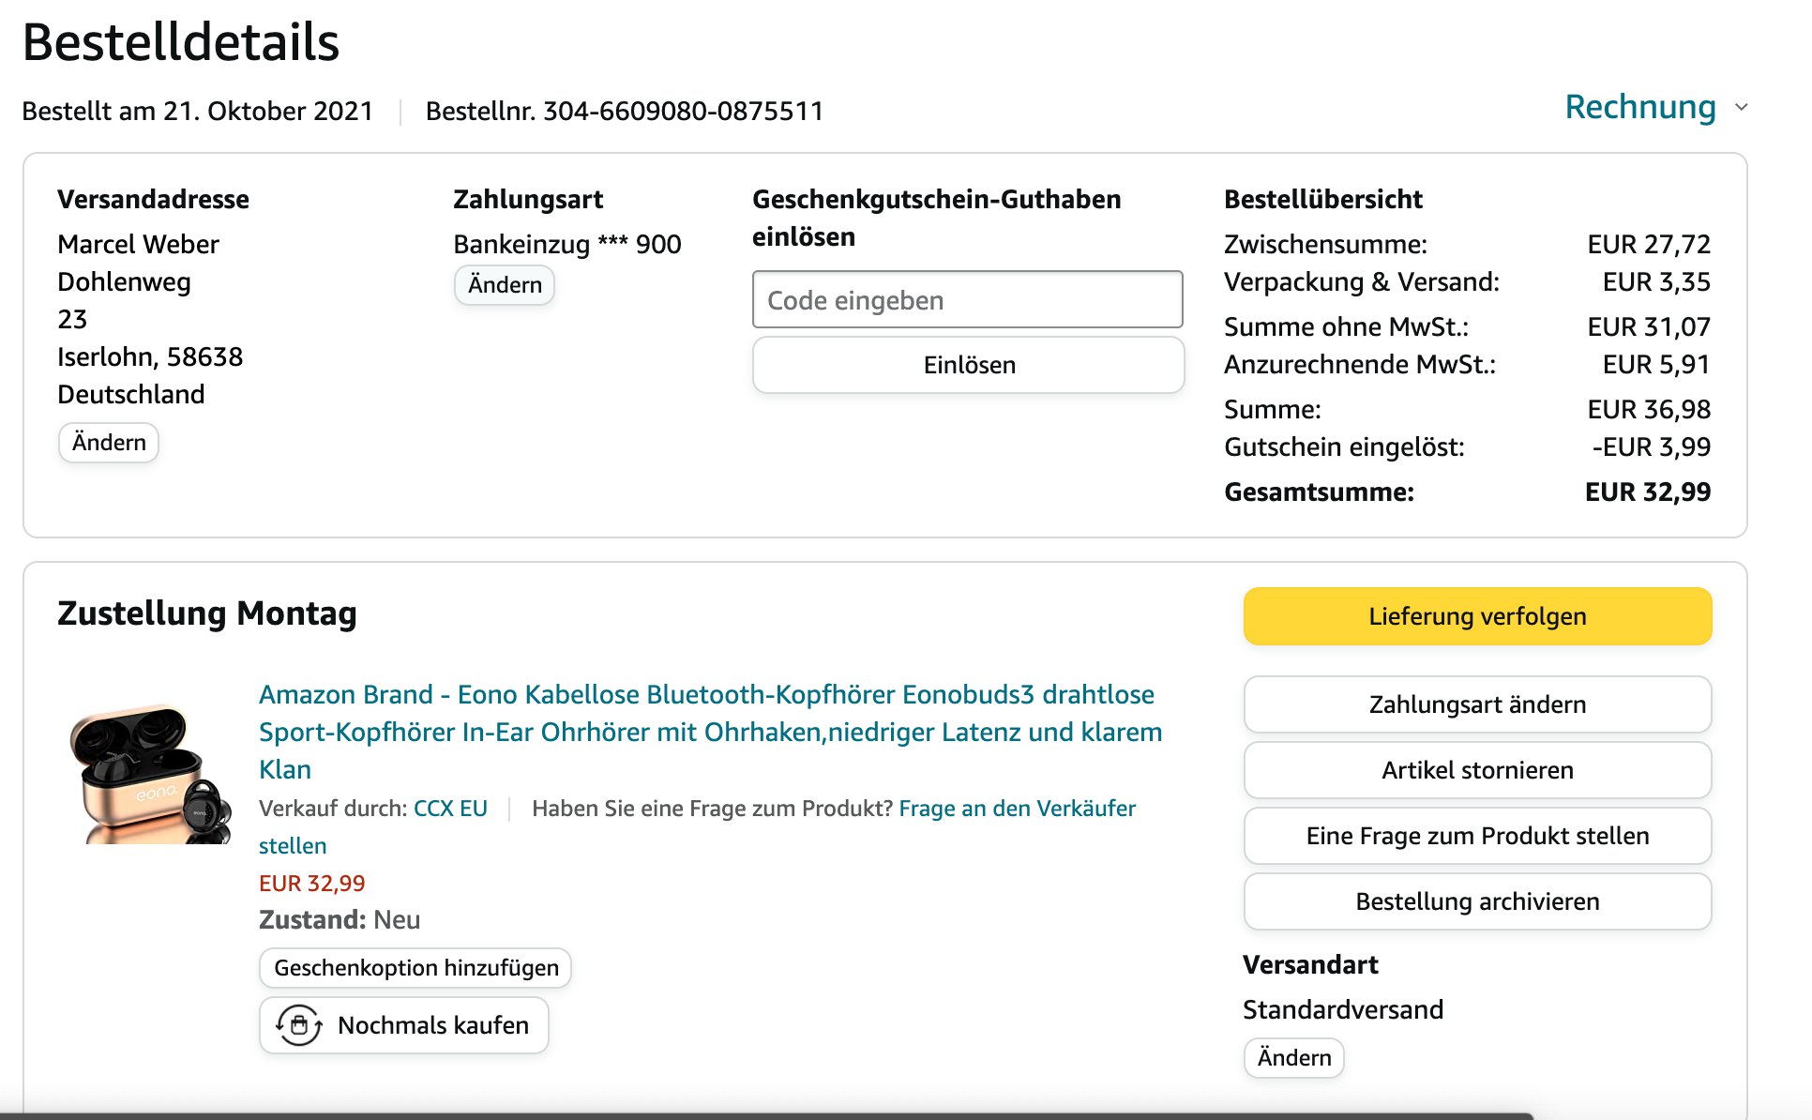Open Eine Frage zum Produkt stellen

tap(1477, 836)
